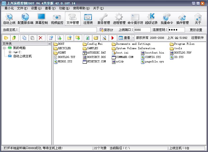Image resolution: width=208 pixels, height=152 pixels.
Task: Open the 视频监控 video monitor
Action: point(57,19)
